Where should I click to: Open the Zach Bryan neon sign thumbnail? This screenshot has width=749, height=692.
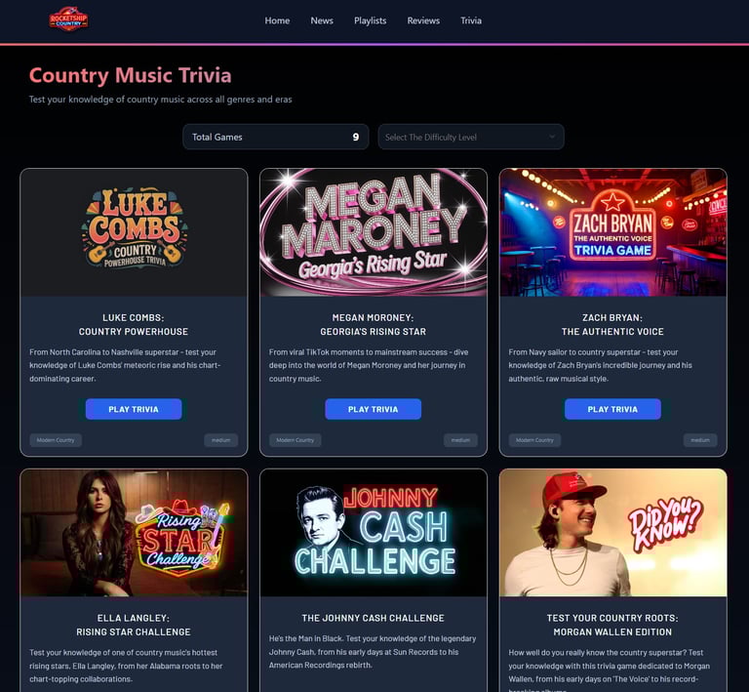[612, 232]
